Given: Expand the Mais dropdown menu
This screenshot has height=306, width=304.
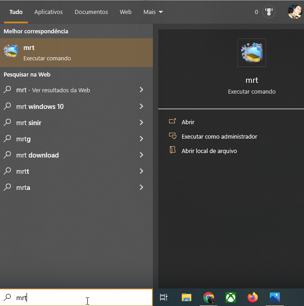Looking at the screenshot, I should click(x=153, y=12).
